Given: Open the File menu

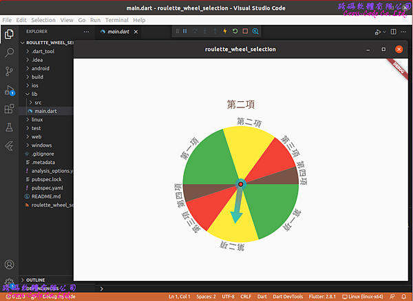Looking at the screenshot, I should pyautogui.click(x=7, y=20).
